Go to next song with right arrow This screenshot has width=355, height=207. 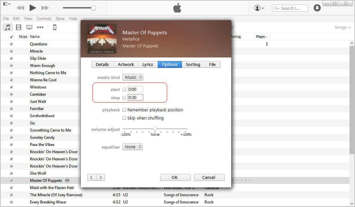[x=101, y=178]
